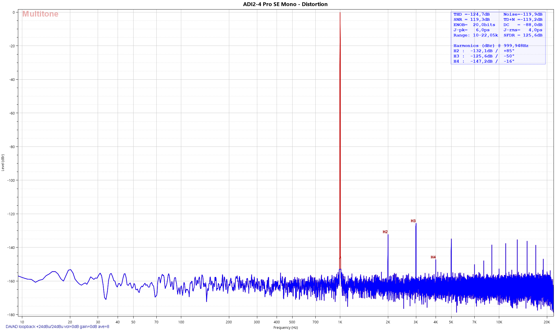Click the 5K tick on the frequency axis
The height and width of the screenshot is (332, 555).
pos(451,322)
